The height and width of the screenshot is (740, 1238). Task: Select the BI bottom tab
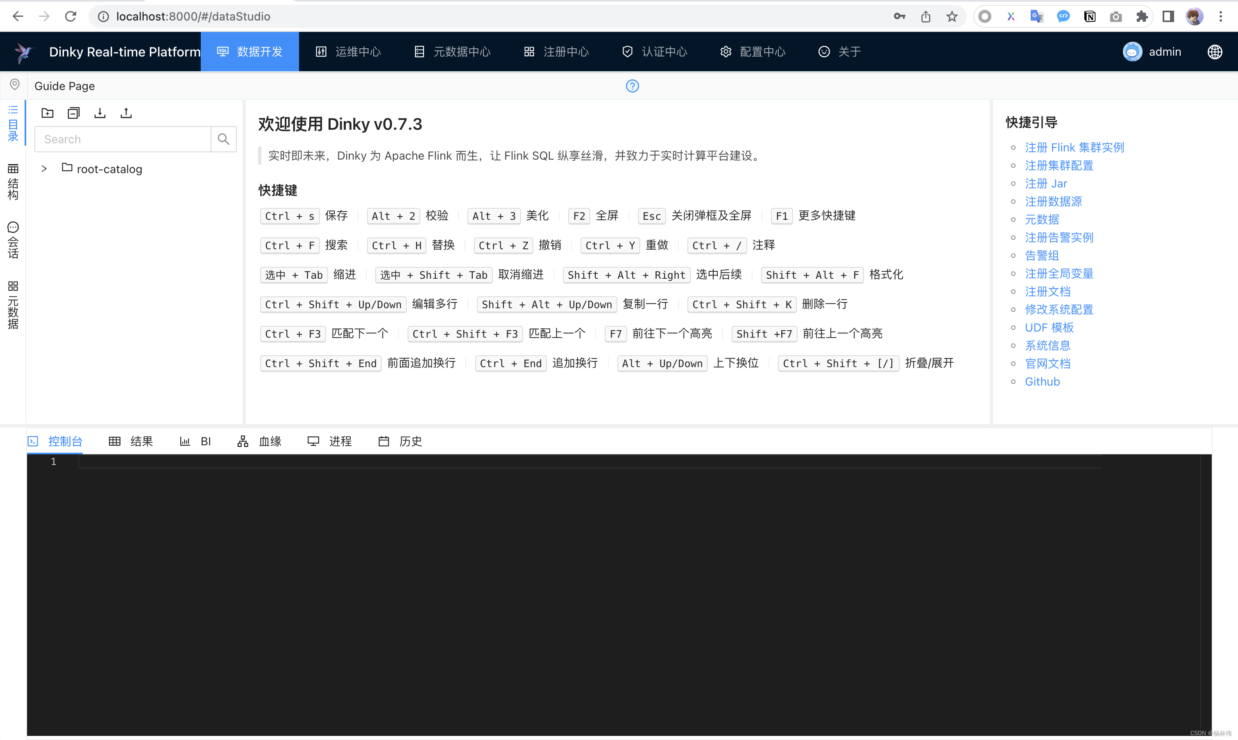pyautogui.click(x=195, y=441)
